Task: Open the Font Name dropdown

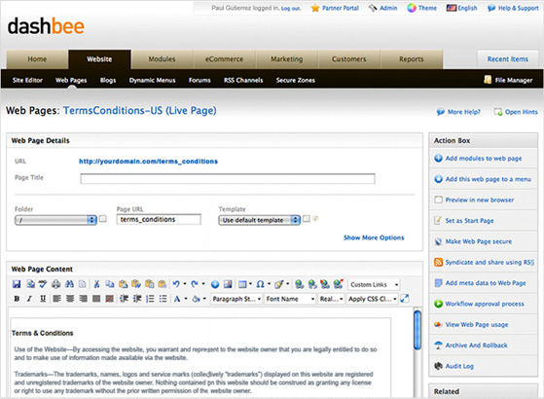Action: (290, 299)
